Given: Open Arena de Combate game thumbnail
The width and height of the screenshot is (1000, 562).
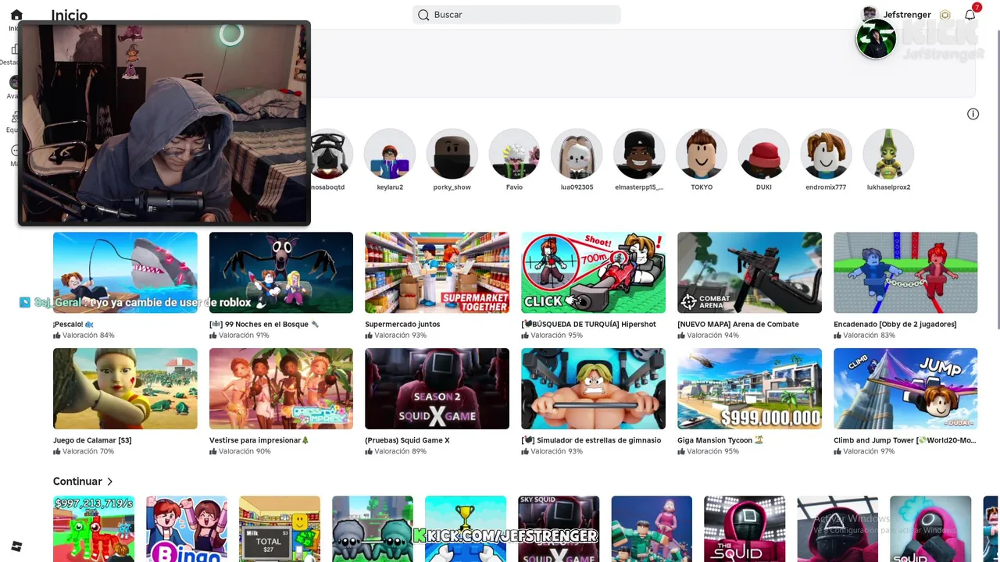Looking at the screenshot, I should [x=749, y=272].
